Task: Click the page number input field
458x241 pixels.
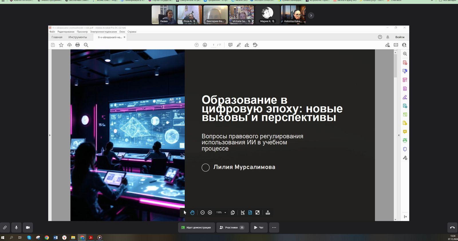Action: click(213, 45)
